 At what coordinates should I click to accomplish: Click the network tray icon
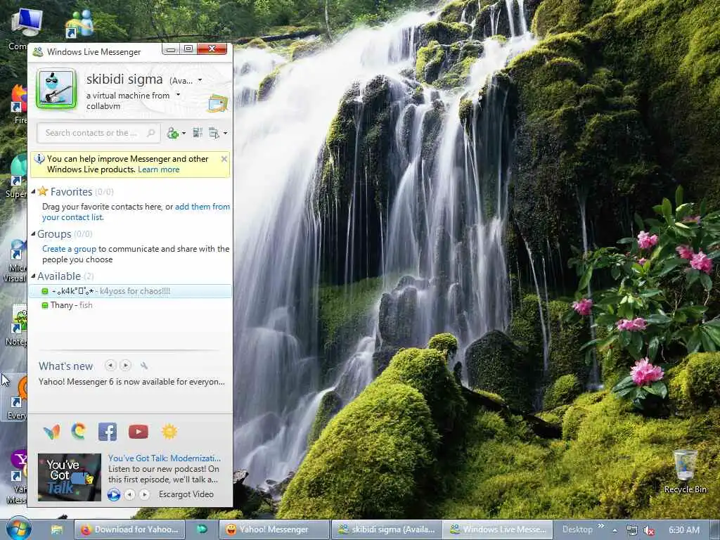(632, 530)
